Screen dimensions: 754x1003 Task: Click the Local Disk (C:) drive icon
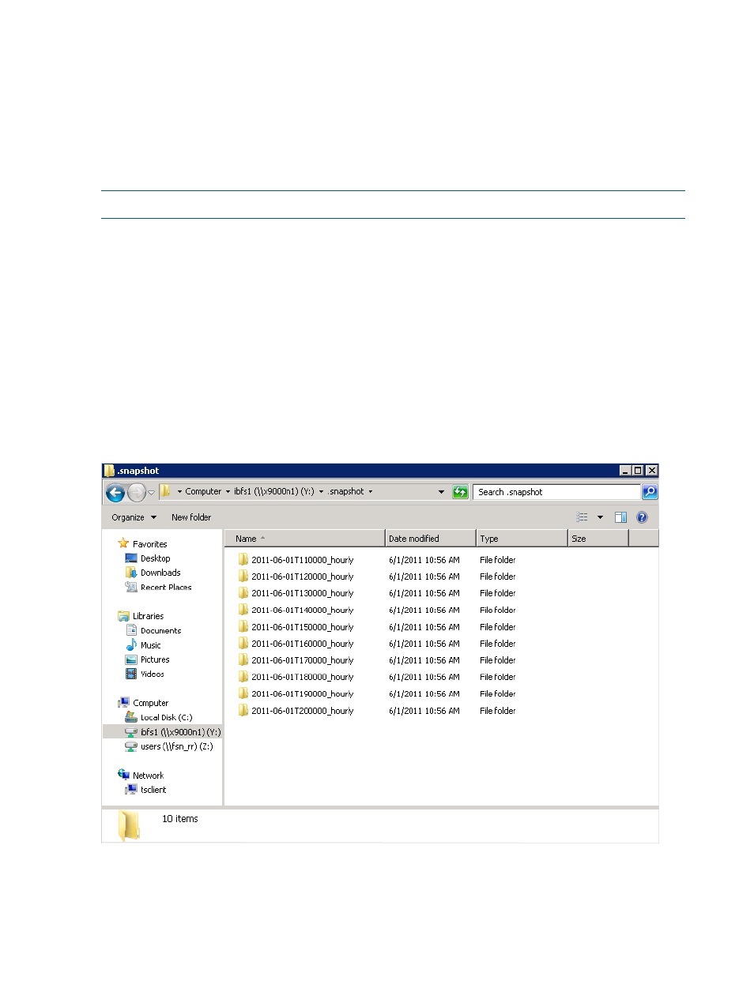point(131,717)
